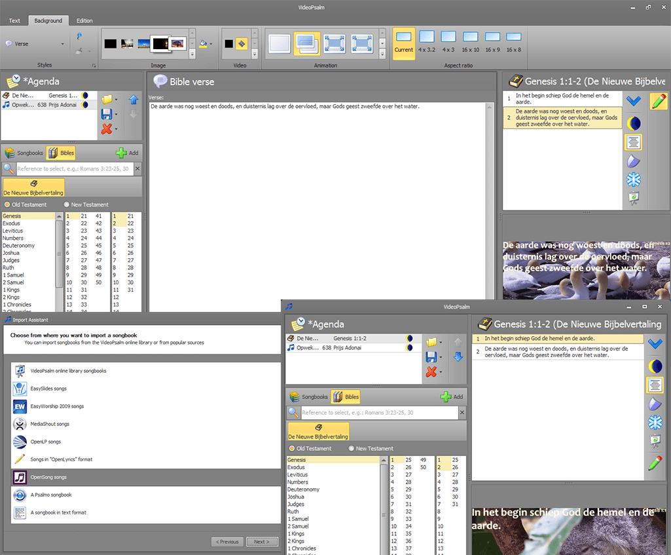Clear main window reference search with X
Screen dimensions: 671x555
point(137,168)
